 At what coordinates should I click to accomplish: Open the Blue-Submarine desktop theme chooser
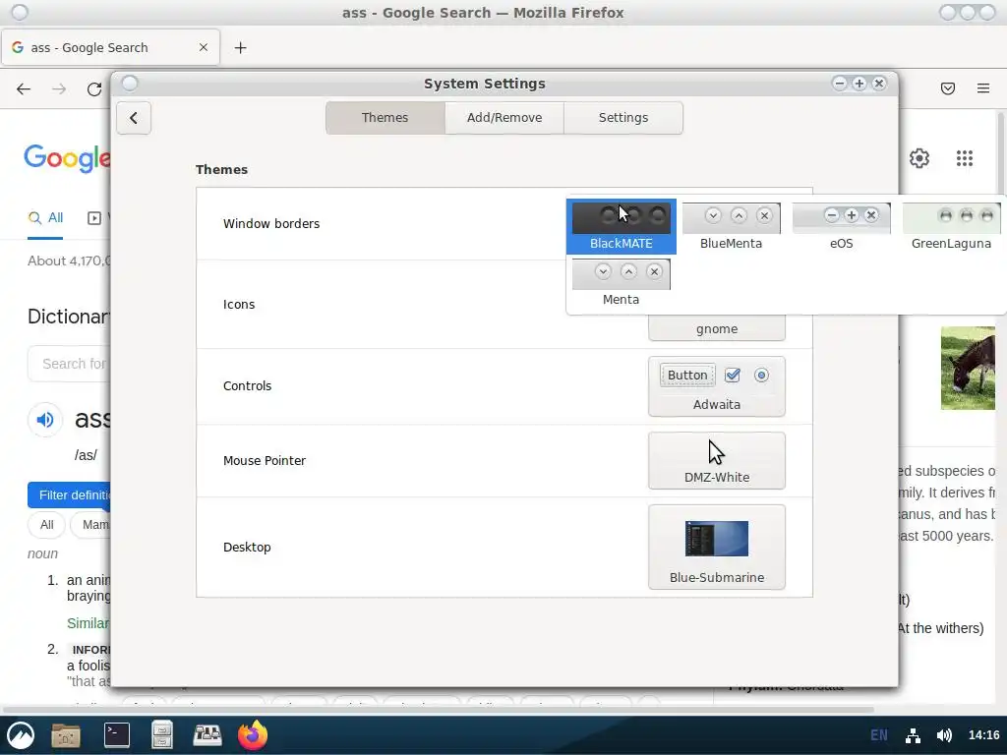tap(717, 547)
